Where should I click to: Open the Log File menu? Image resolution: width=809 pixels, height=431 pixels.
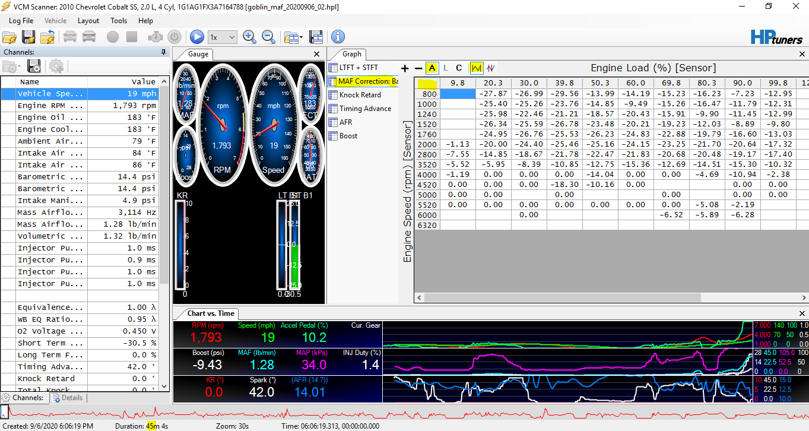coord(21,20)
